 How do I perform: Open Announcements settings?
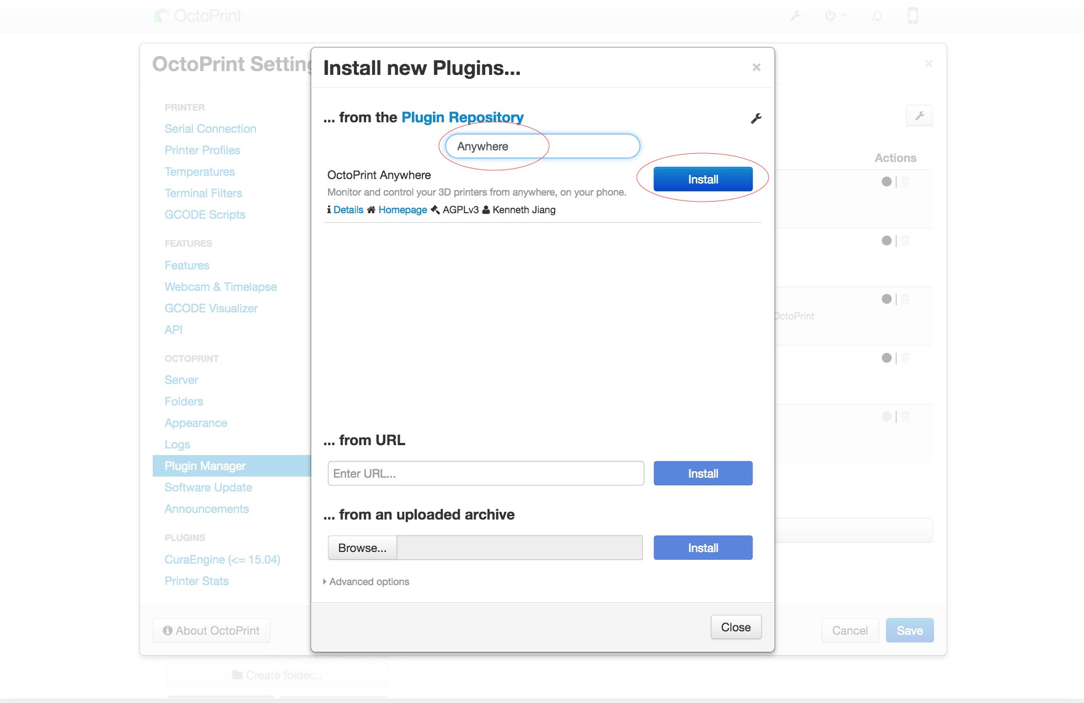coord(207,509)
